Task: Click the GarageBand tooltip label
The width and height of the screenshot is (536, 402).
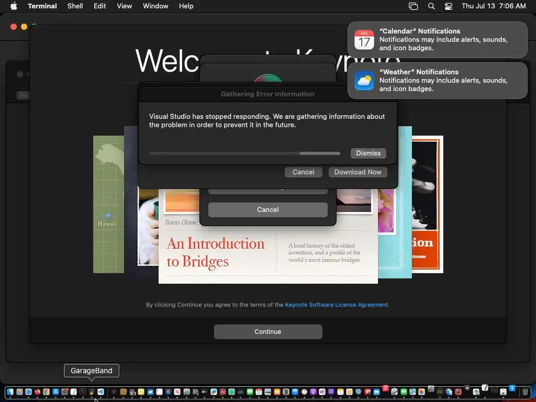Action: coord(92,371)
